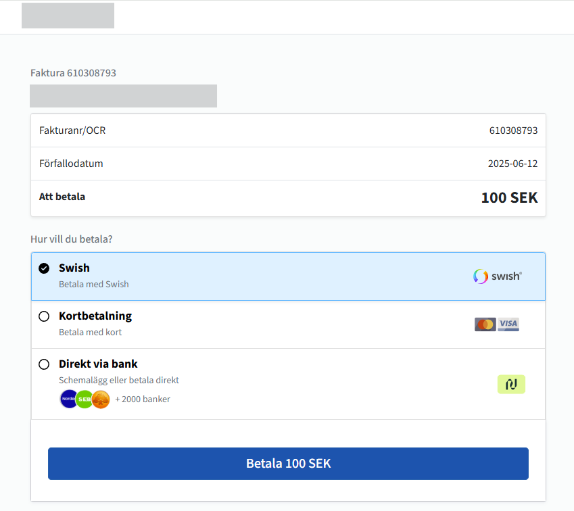Click the Visa card icon
Viewport: 574px width, 511px height.
[x=508, y=324]
